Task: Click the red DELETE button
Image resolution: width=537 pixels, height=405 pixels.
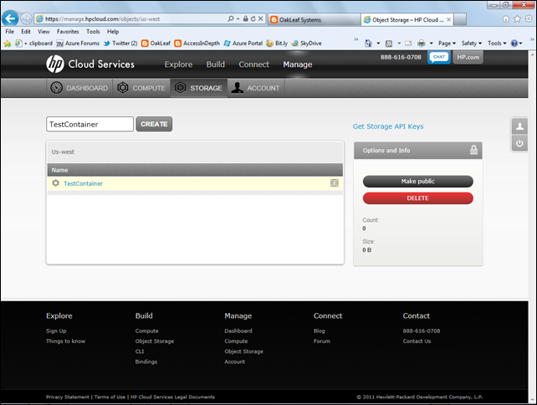Action: click(x=418, y=198)
